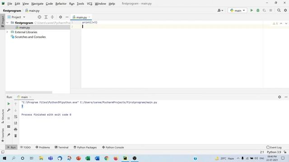The width and height of the screenshot is (289, 162).
Task: Open the Structure side tab
Action: click(x=3, y=116)
